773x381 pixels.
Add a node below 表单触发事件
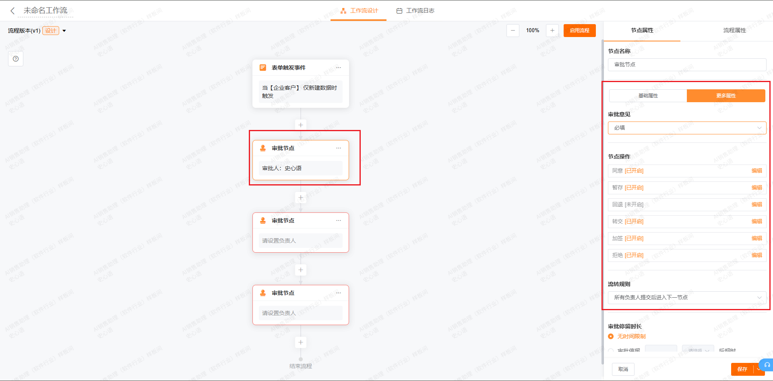point(300,125)
